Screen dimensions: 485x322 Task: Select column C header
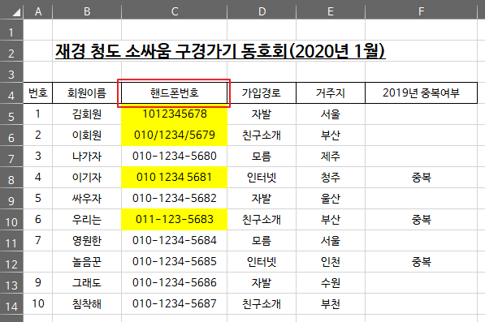pyautogui.click(x=175, y=11)
